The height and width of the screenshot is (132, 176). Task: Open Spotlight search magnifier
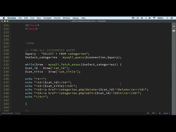pos(167,18)
